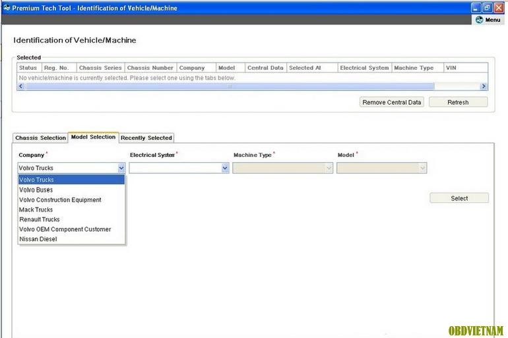This screenshot has height=338, width=508.
Task: Click the Chassis Series column header
Action: [x=101, y=68]
